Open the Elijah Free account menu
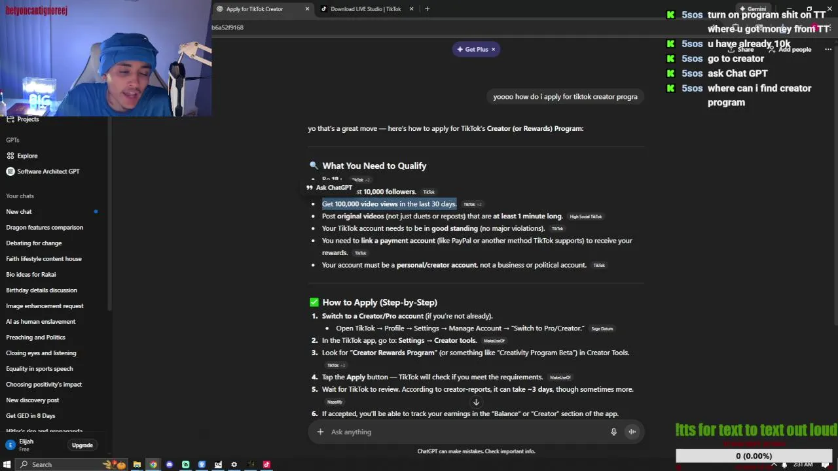Screen dimensions: 838x471 (33, 445)
